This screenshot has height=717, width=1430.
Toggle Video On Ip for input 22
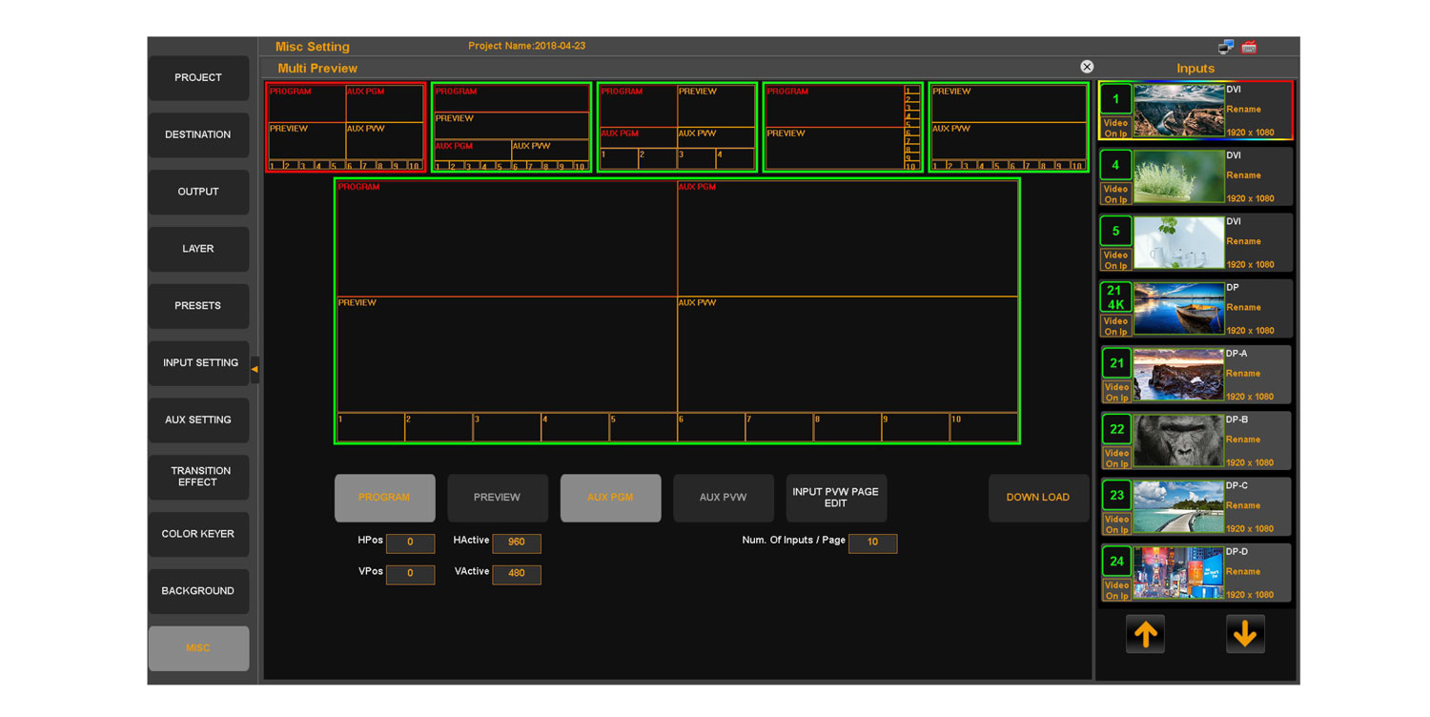tap(1115, 459)
